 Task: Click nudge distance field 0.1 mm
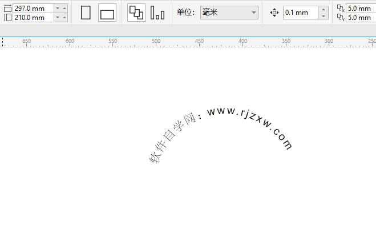(301, 13)
